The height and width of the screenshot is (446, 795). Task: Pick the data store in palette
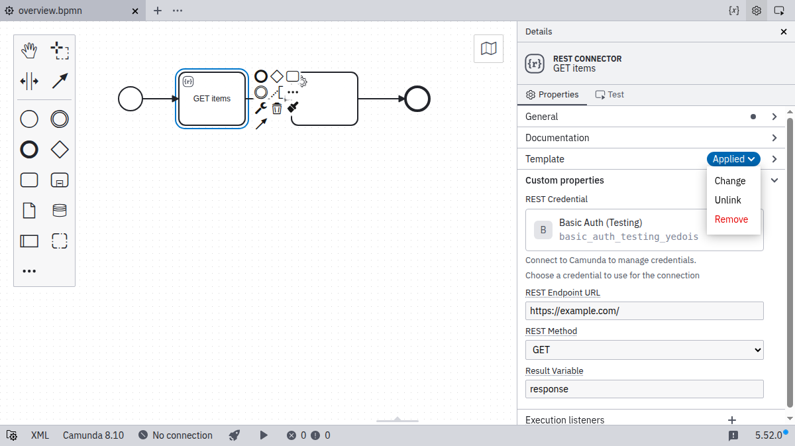coord(60,211)
